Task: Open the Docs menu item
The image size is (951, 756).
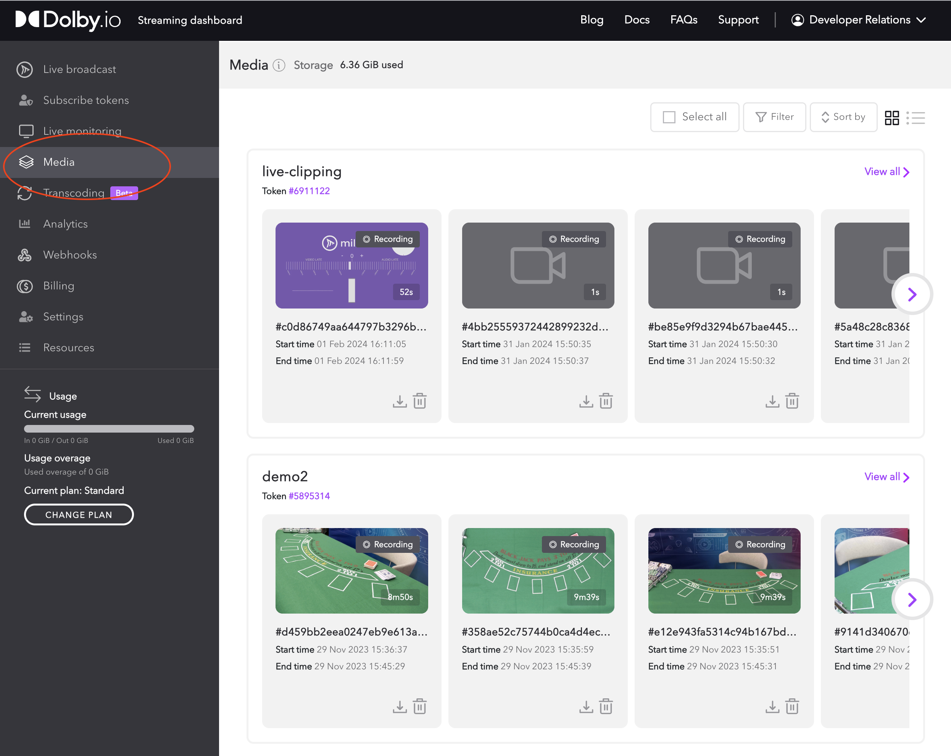Action: click(x=637, y=20)
